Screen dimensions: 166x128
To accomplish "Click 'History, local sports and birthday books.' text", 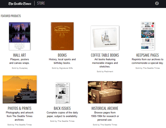I will pyautogui.click(x=62, y=61).
